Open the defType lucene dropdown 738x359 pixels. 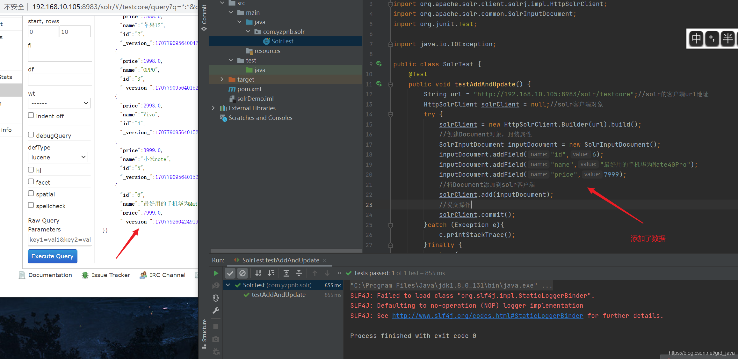point(58,157)
